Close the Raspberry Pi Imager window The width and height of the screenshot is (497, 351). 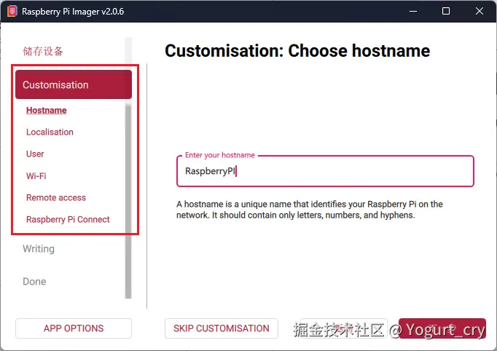pos(480,12)
